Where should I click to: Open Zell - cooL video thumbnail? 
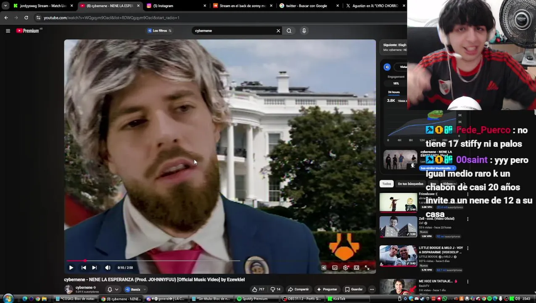[399, 227]
